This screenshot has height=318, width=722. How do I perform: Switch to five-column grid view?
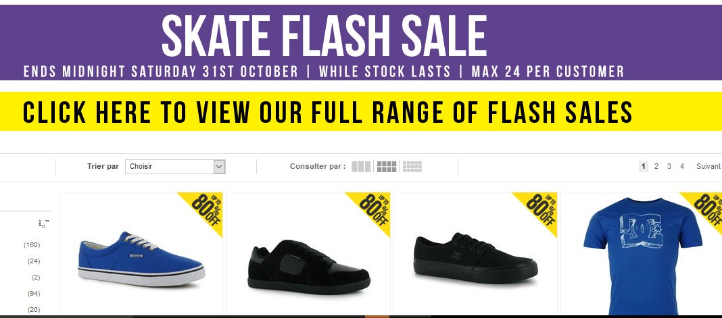[x=412, y=167]
